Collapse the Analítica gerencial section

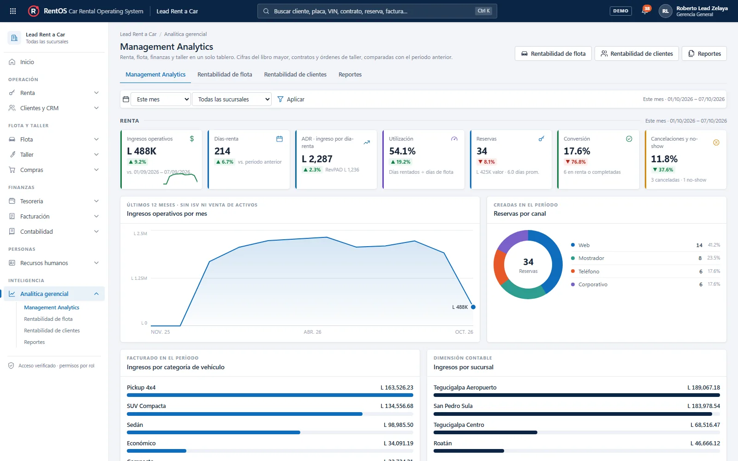(x=54, y=294)
